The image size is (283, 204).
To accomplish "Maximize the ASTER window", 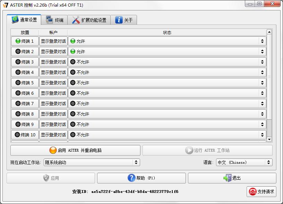I will click(259, 3).
